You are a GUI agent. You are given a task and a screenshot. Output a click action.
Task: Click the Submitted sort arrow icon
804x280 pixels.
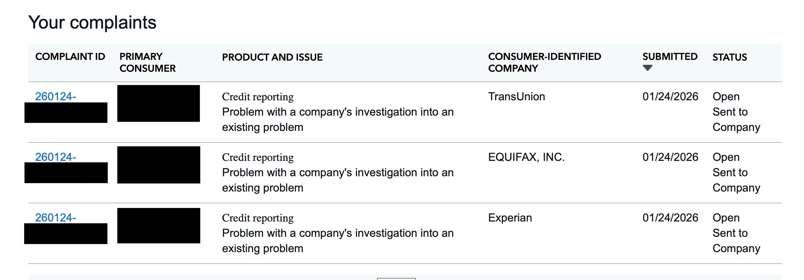[647, 68]
